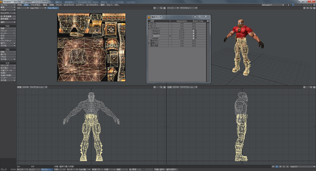Switch to the レイヤー tab
The image size is (316, 171).
point(80,5)
